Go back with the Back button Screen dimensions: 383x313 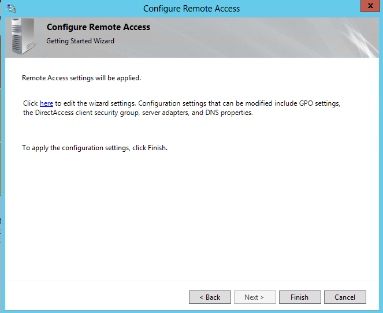tap(210, 297)
